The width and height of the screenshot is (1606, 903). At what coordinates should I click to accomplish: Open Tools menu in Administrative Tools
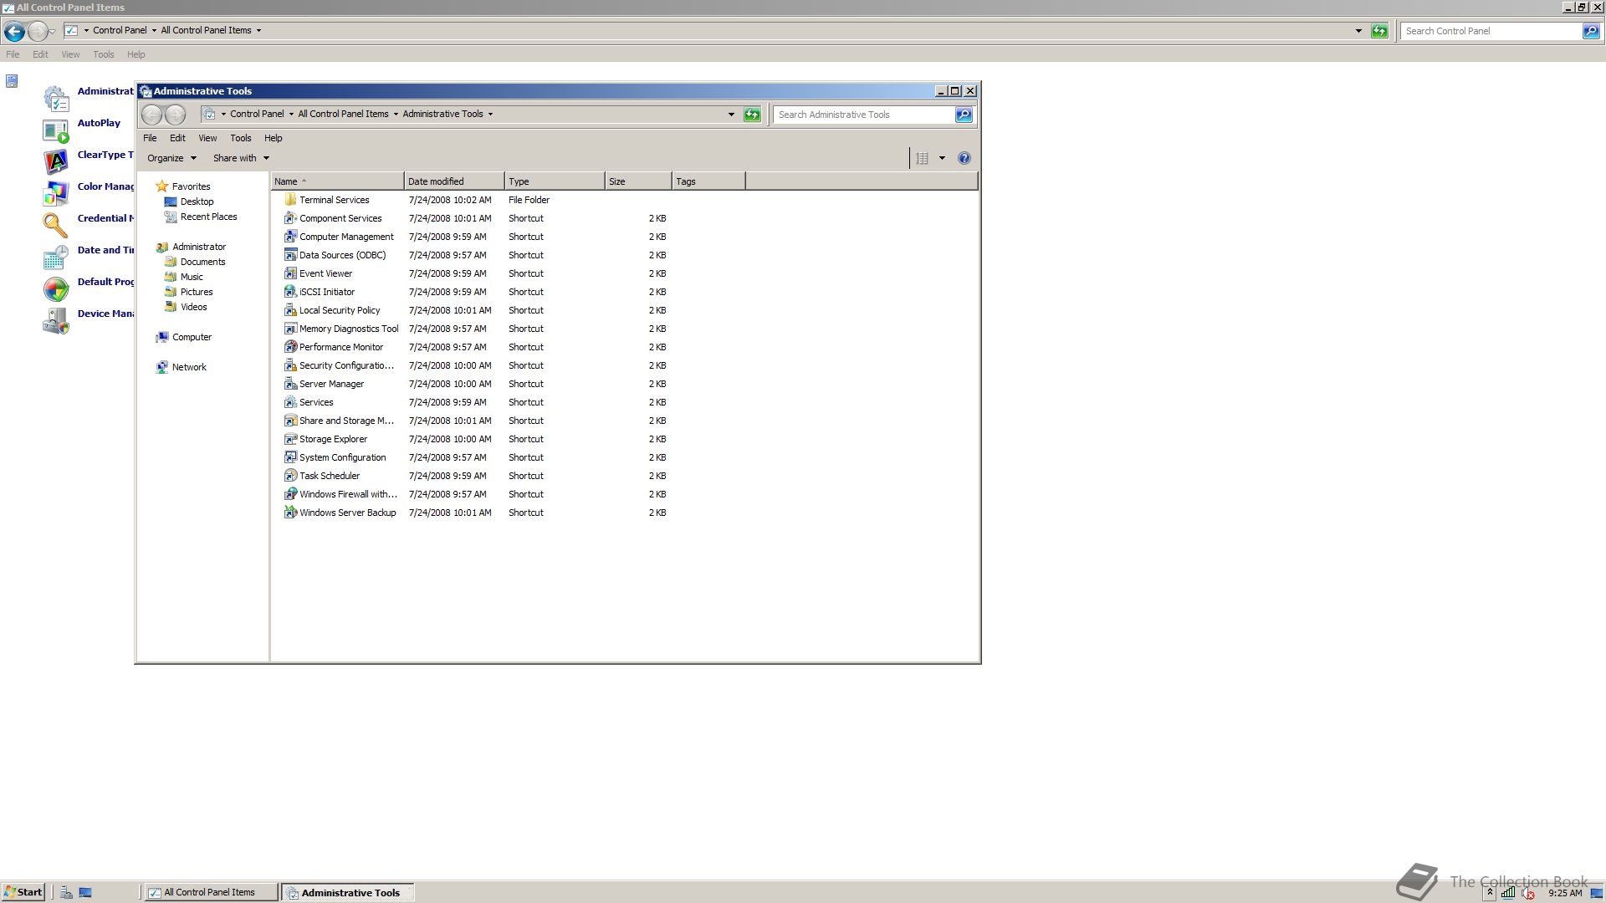[x=241, y=138]
